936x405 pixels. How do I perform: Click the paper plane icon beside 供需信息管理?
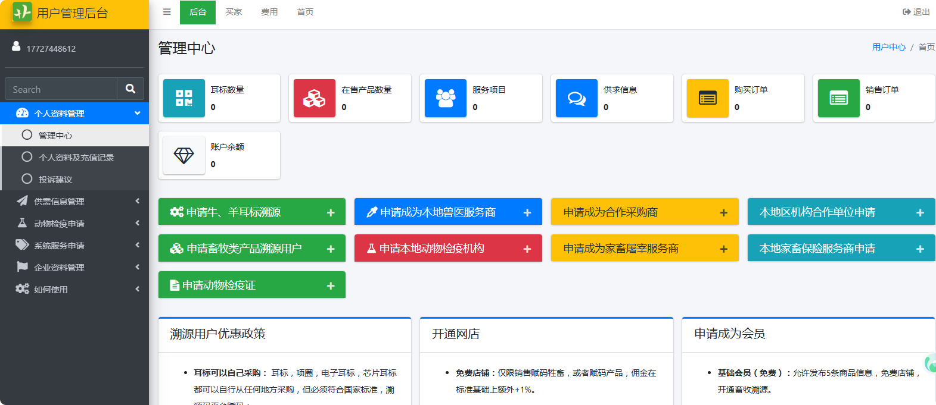pyautogui.click(x=22, y=201)
